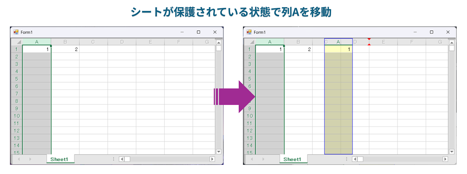Image resolution: width=467 pixels, height=174 pixels.
Task: Select column E header in left window
Action: [x=150, y=42]
